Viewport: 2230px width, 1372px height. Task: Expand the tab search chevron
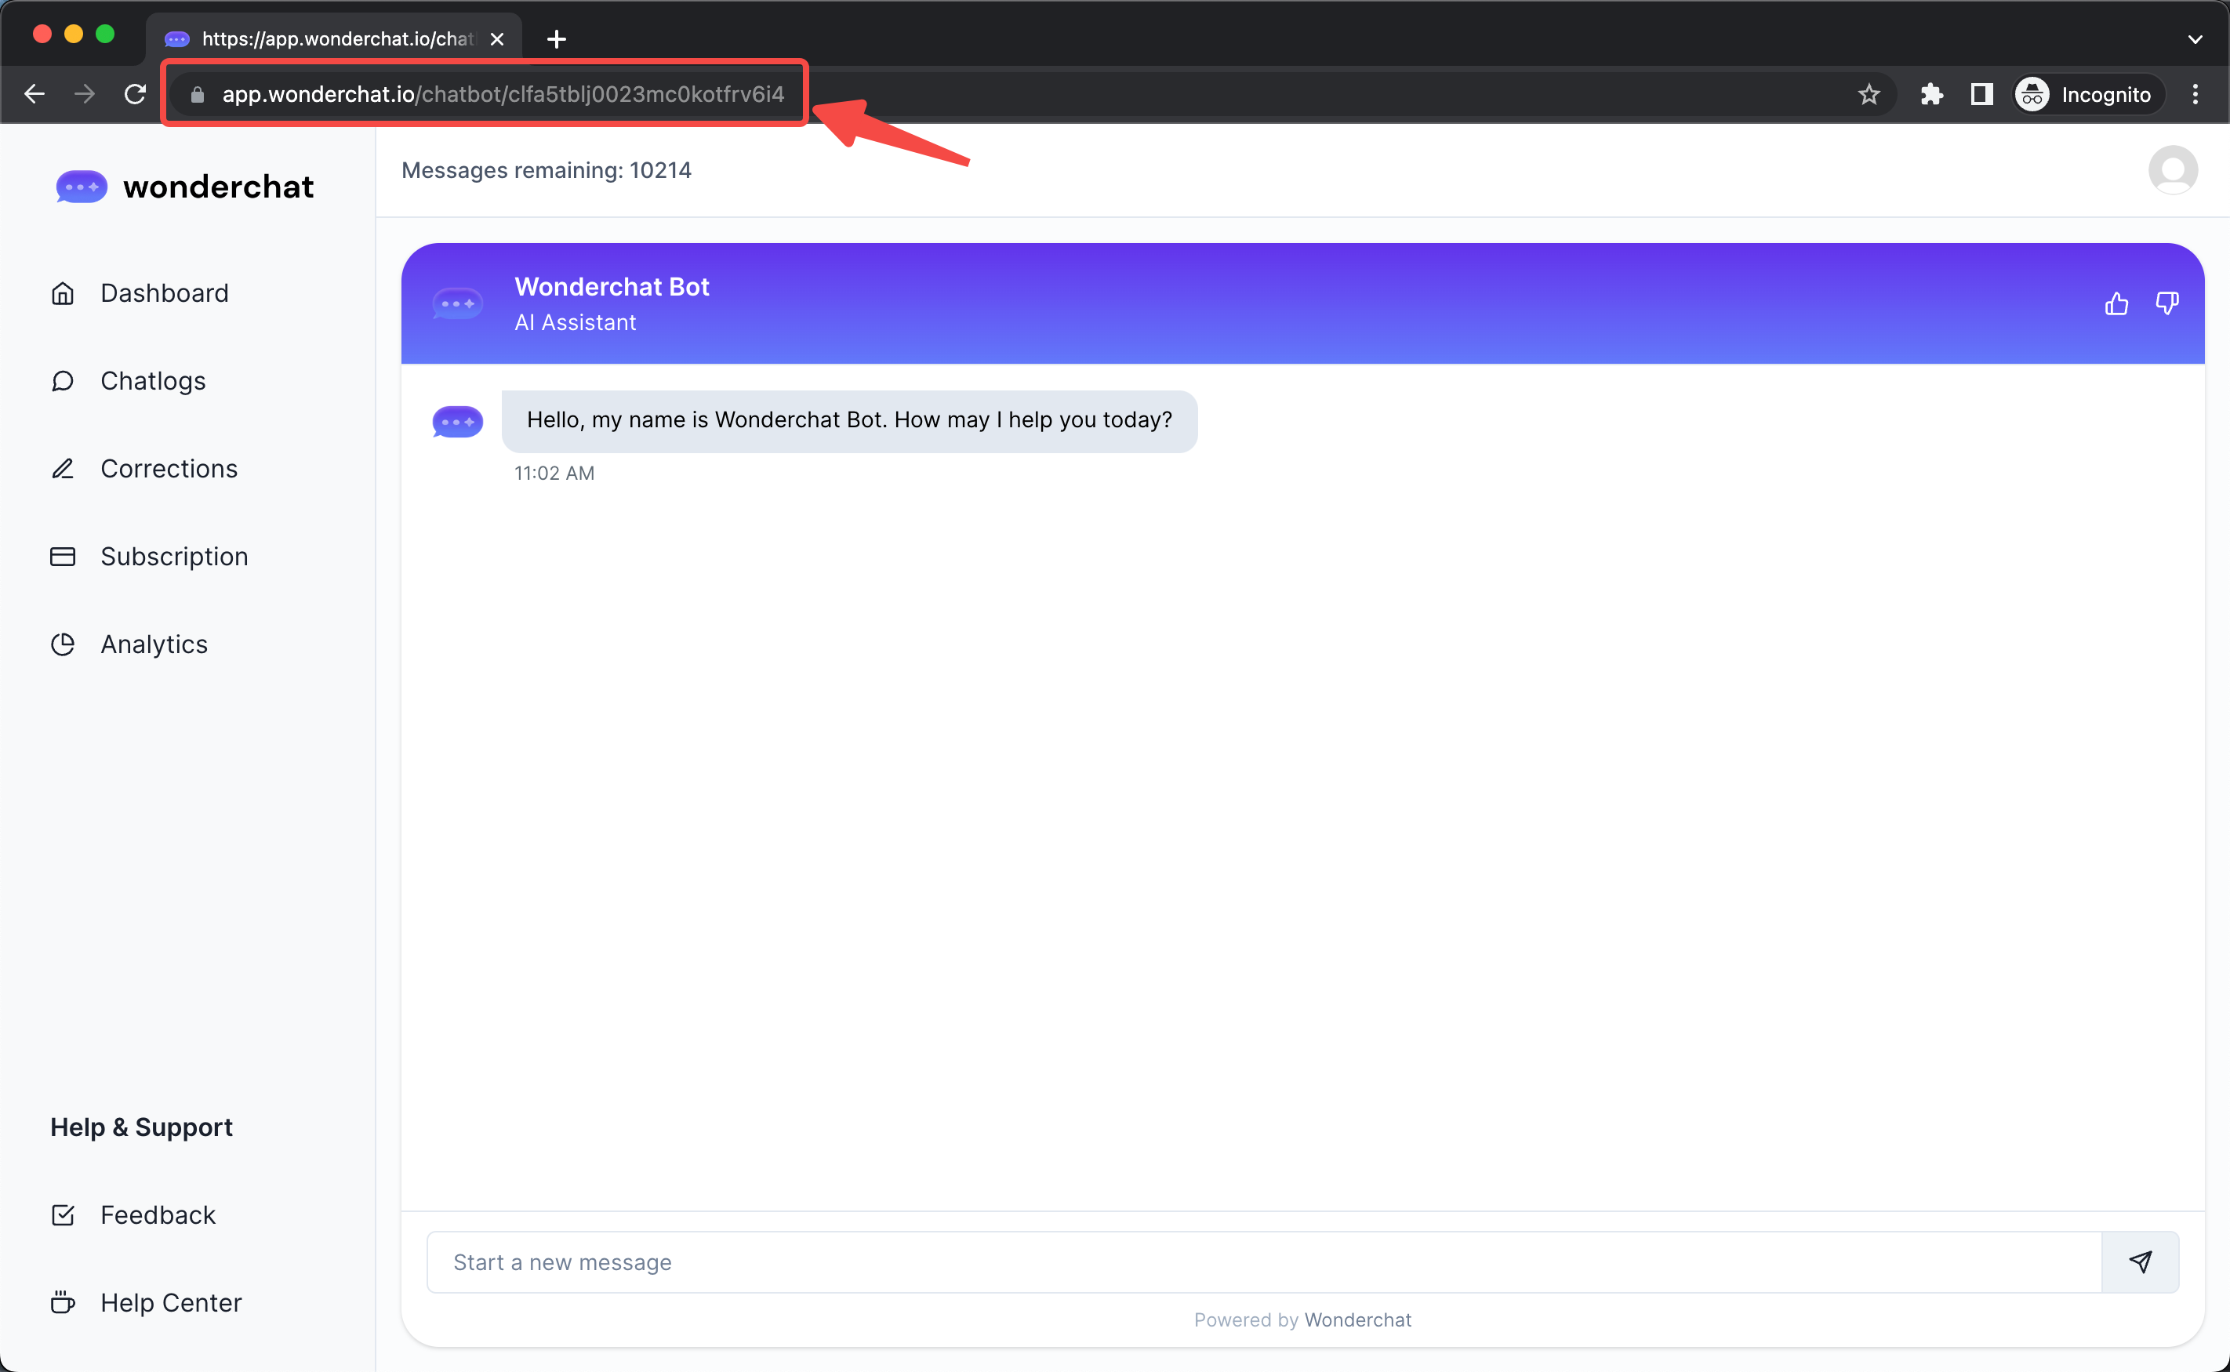[2195, 39]
